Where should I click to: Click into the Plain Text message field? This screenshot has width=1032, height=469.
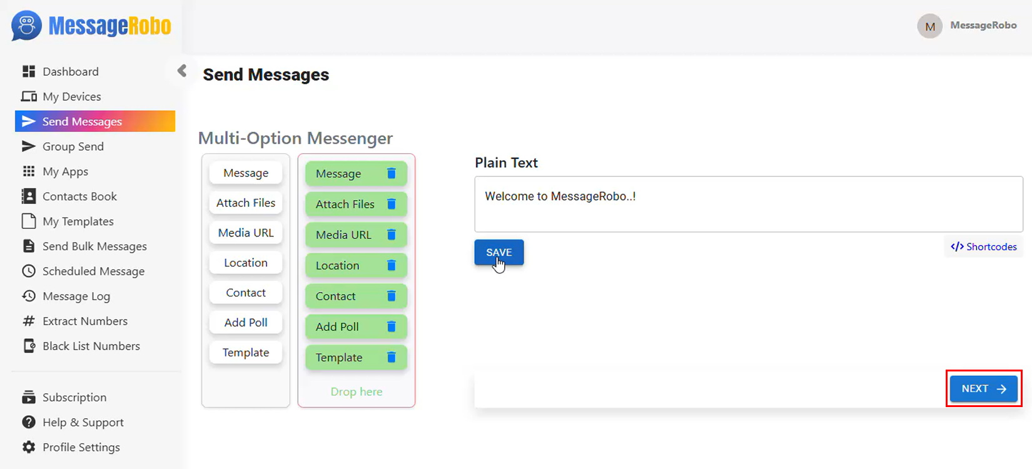749,204
